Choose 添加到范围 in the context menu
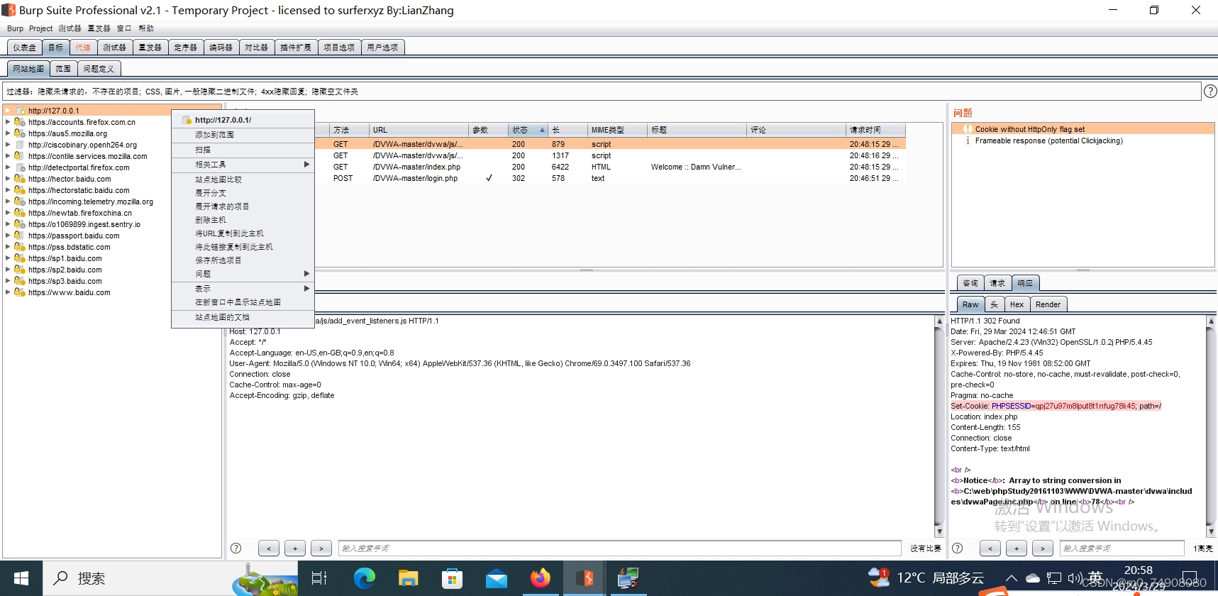 pos(243,135)
